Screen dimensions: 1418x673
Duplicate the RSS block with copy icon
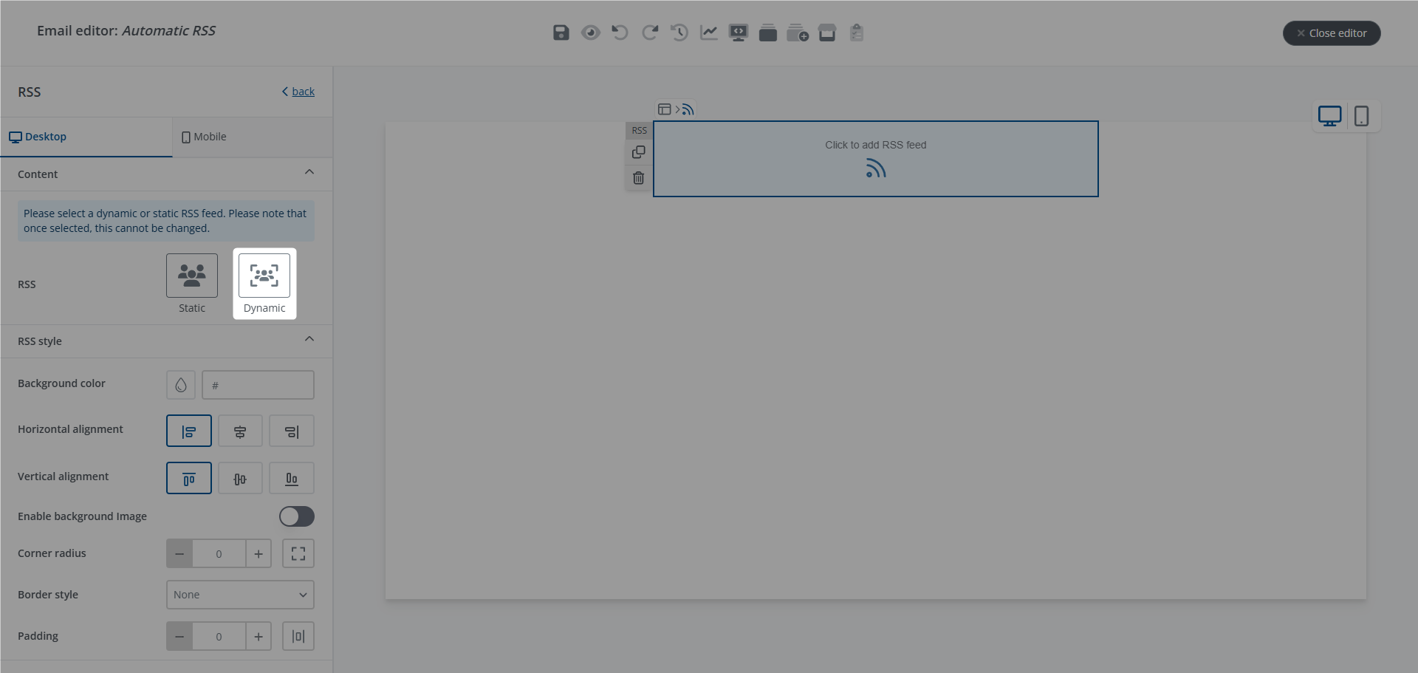[639, 152]
